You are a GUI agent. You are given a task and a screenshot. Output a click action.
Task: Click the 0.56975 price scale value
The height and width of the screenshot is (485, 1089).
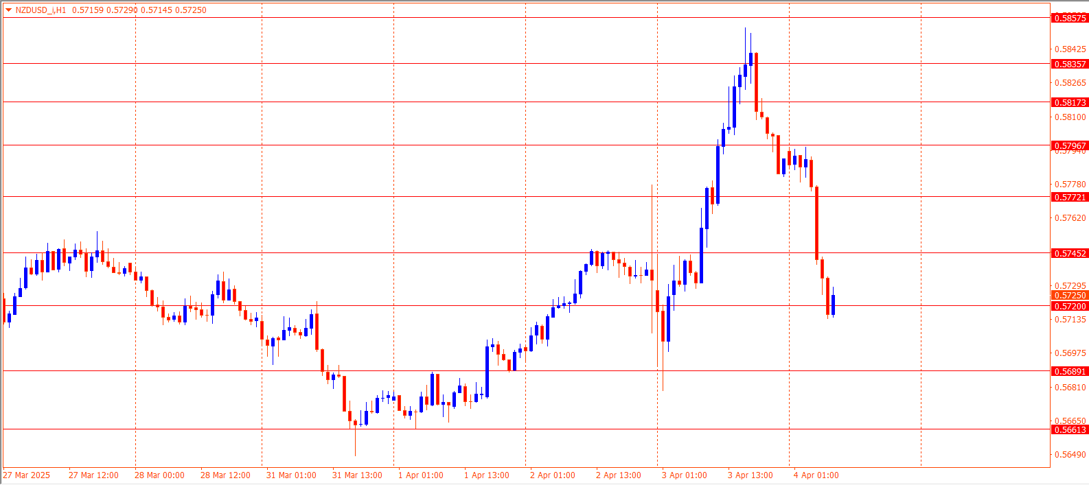click(x=1070, y=353)
